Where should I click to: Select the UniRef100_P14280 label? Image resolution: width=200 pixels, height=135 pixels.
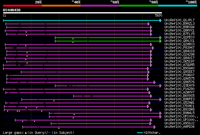pos(179,89)
